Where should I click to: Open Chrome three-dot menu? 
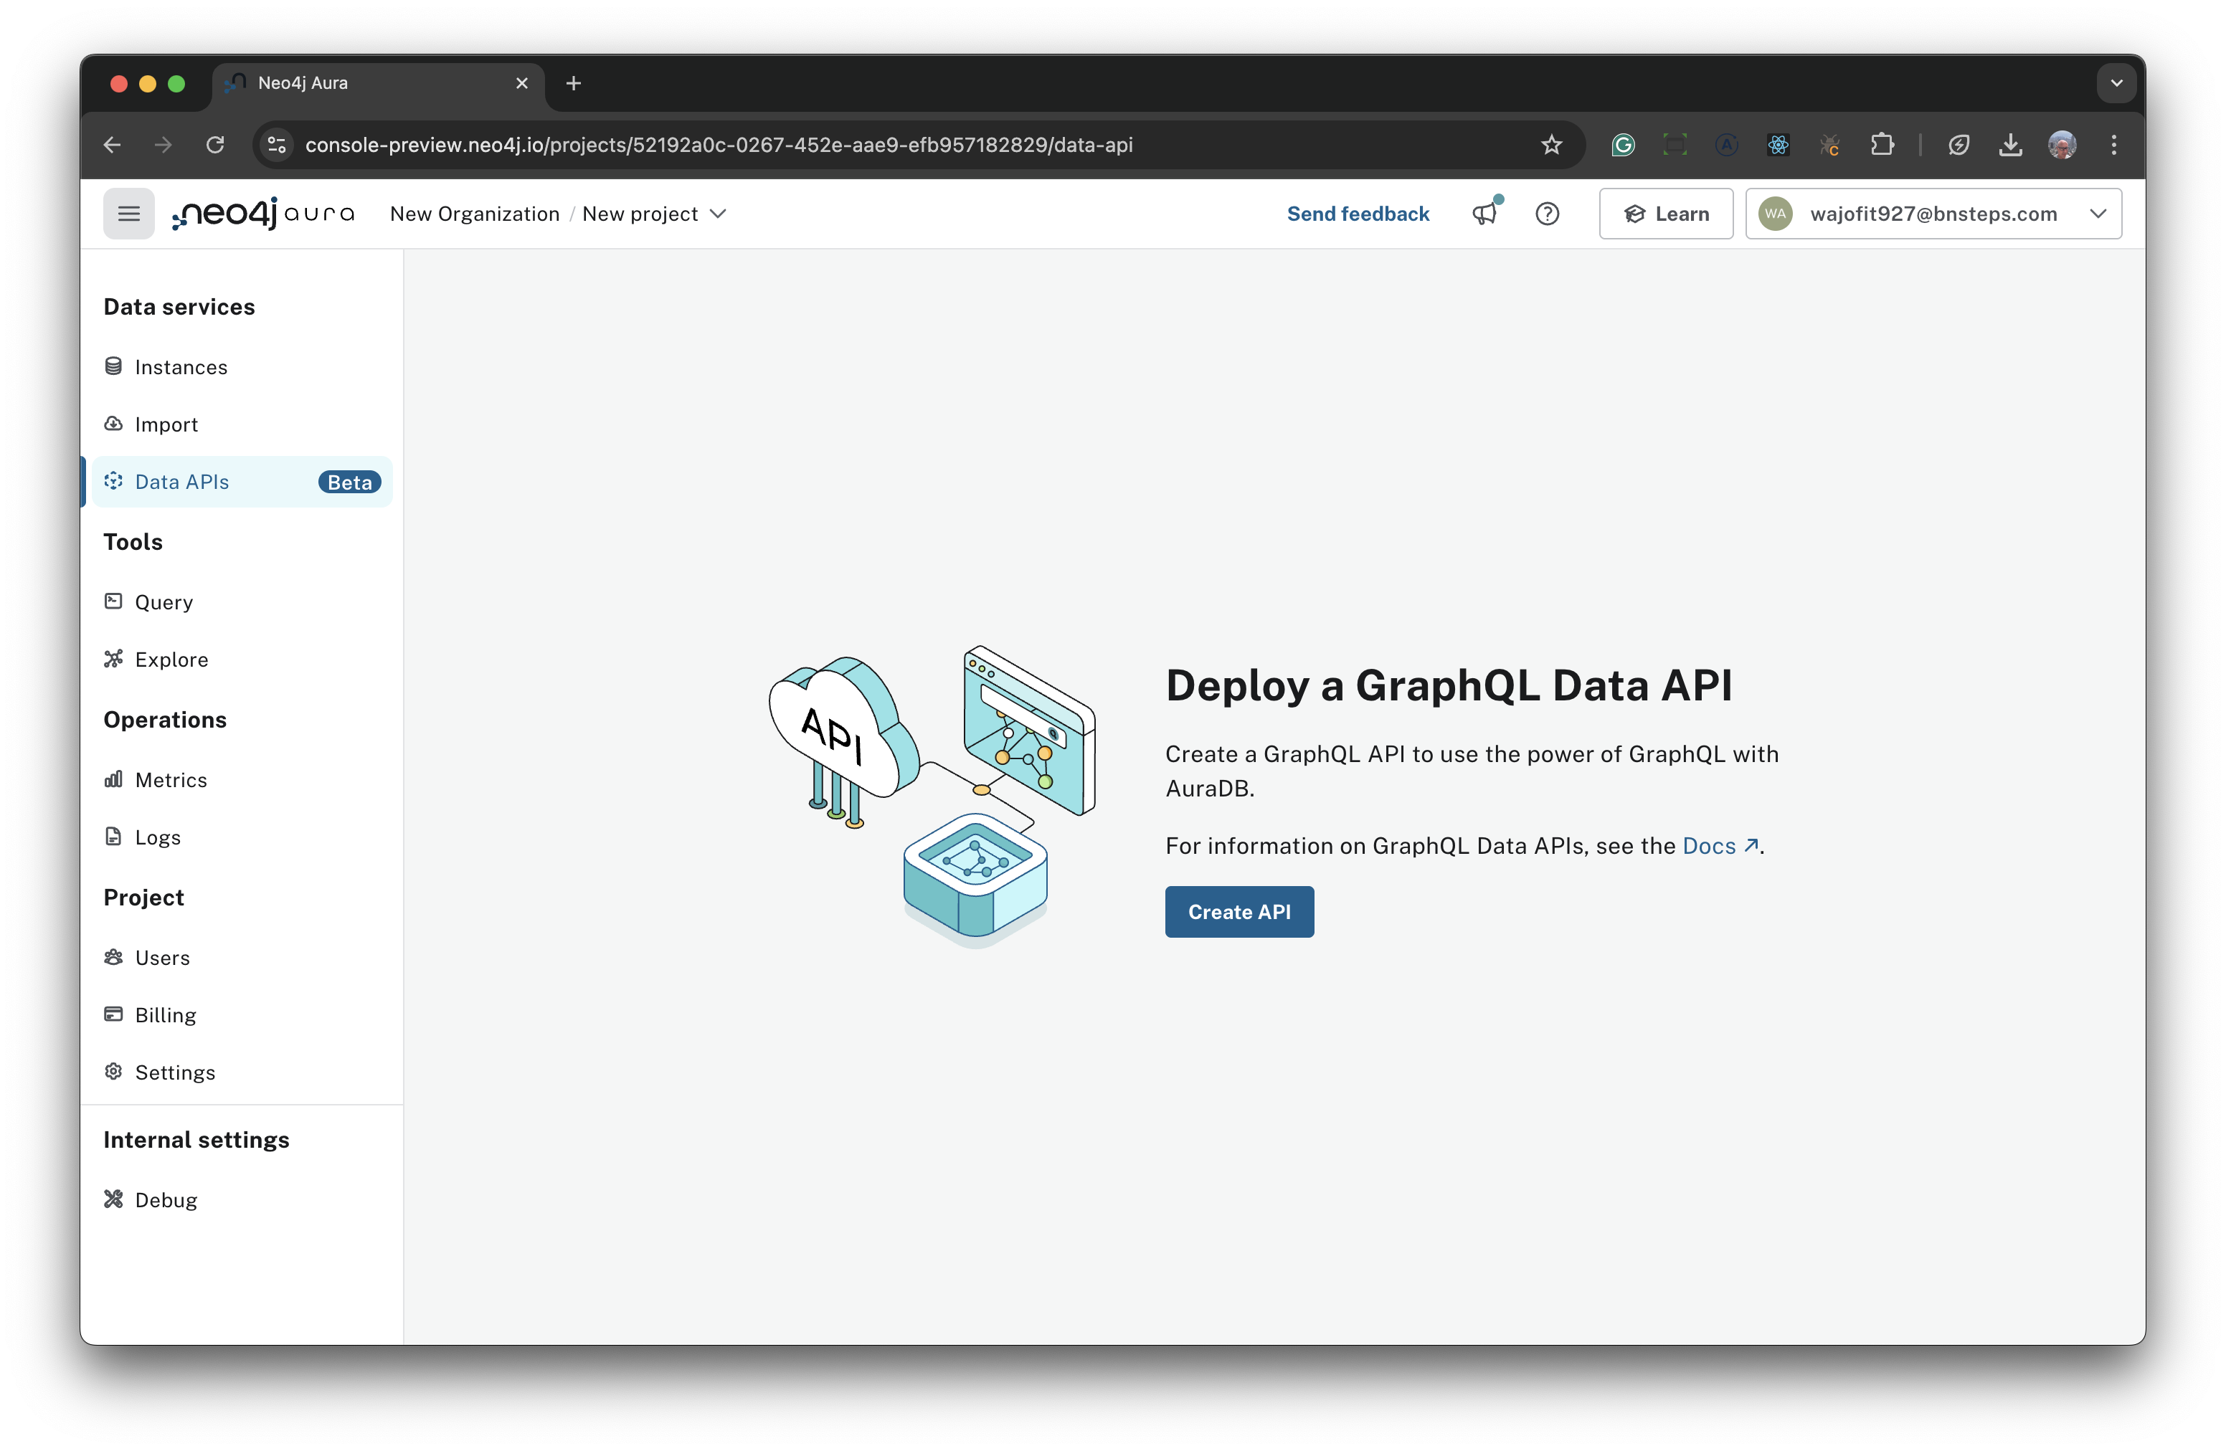pos(2113,145)
